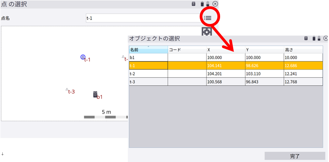Open the point list icon next to 点名
Screen dimensions: 329x162
[x=208, y=18]
